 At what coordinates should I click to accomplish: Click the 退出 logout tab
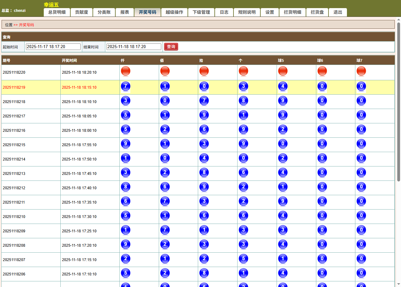(x=338, y=12)
